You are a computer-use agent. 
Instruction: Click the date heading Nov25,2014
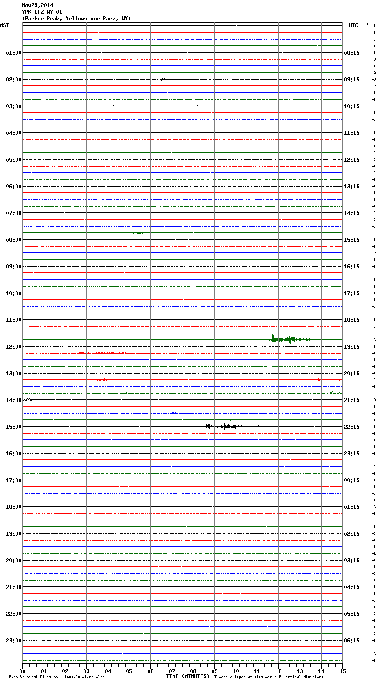(x=37, y=5)
